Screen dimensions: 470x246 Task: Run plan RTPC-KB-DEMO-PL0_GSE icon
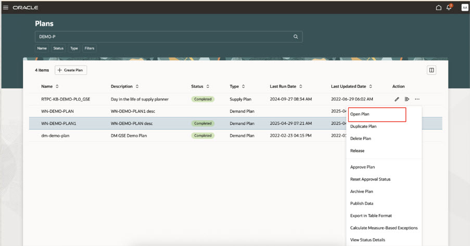tap(407, 99)
